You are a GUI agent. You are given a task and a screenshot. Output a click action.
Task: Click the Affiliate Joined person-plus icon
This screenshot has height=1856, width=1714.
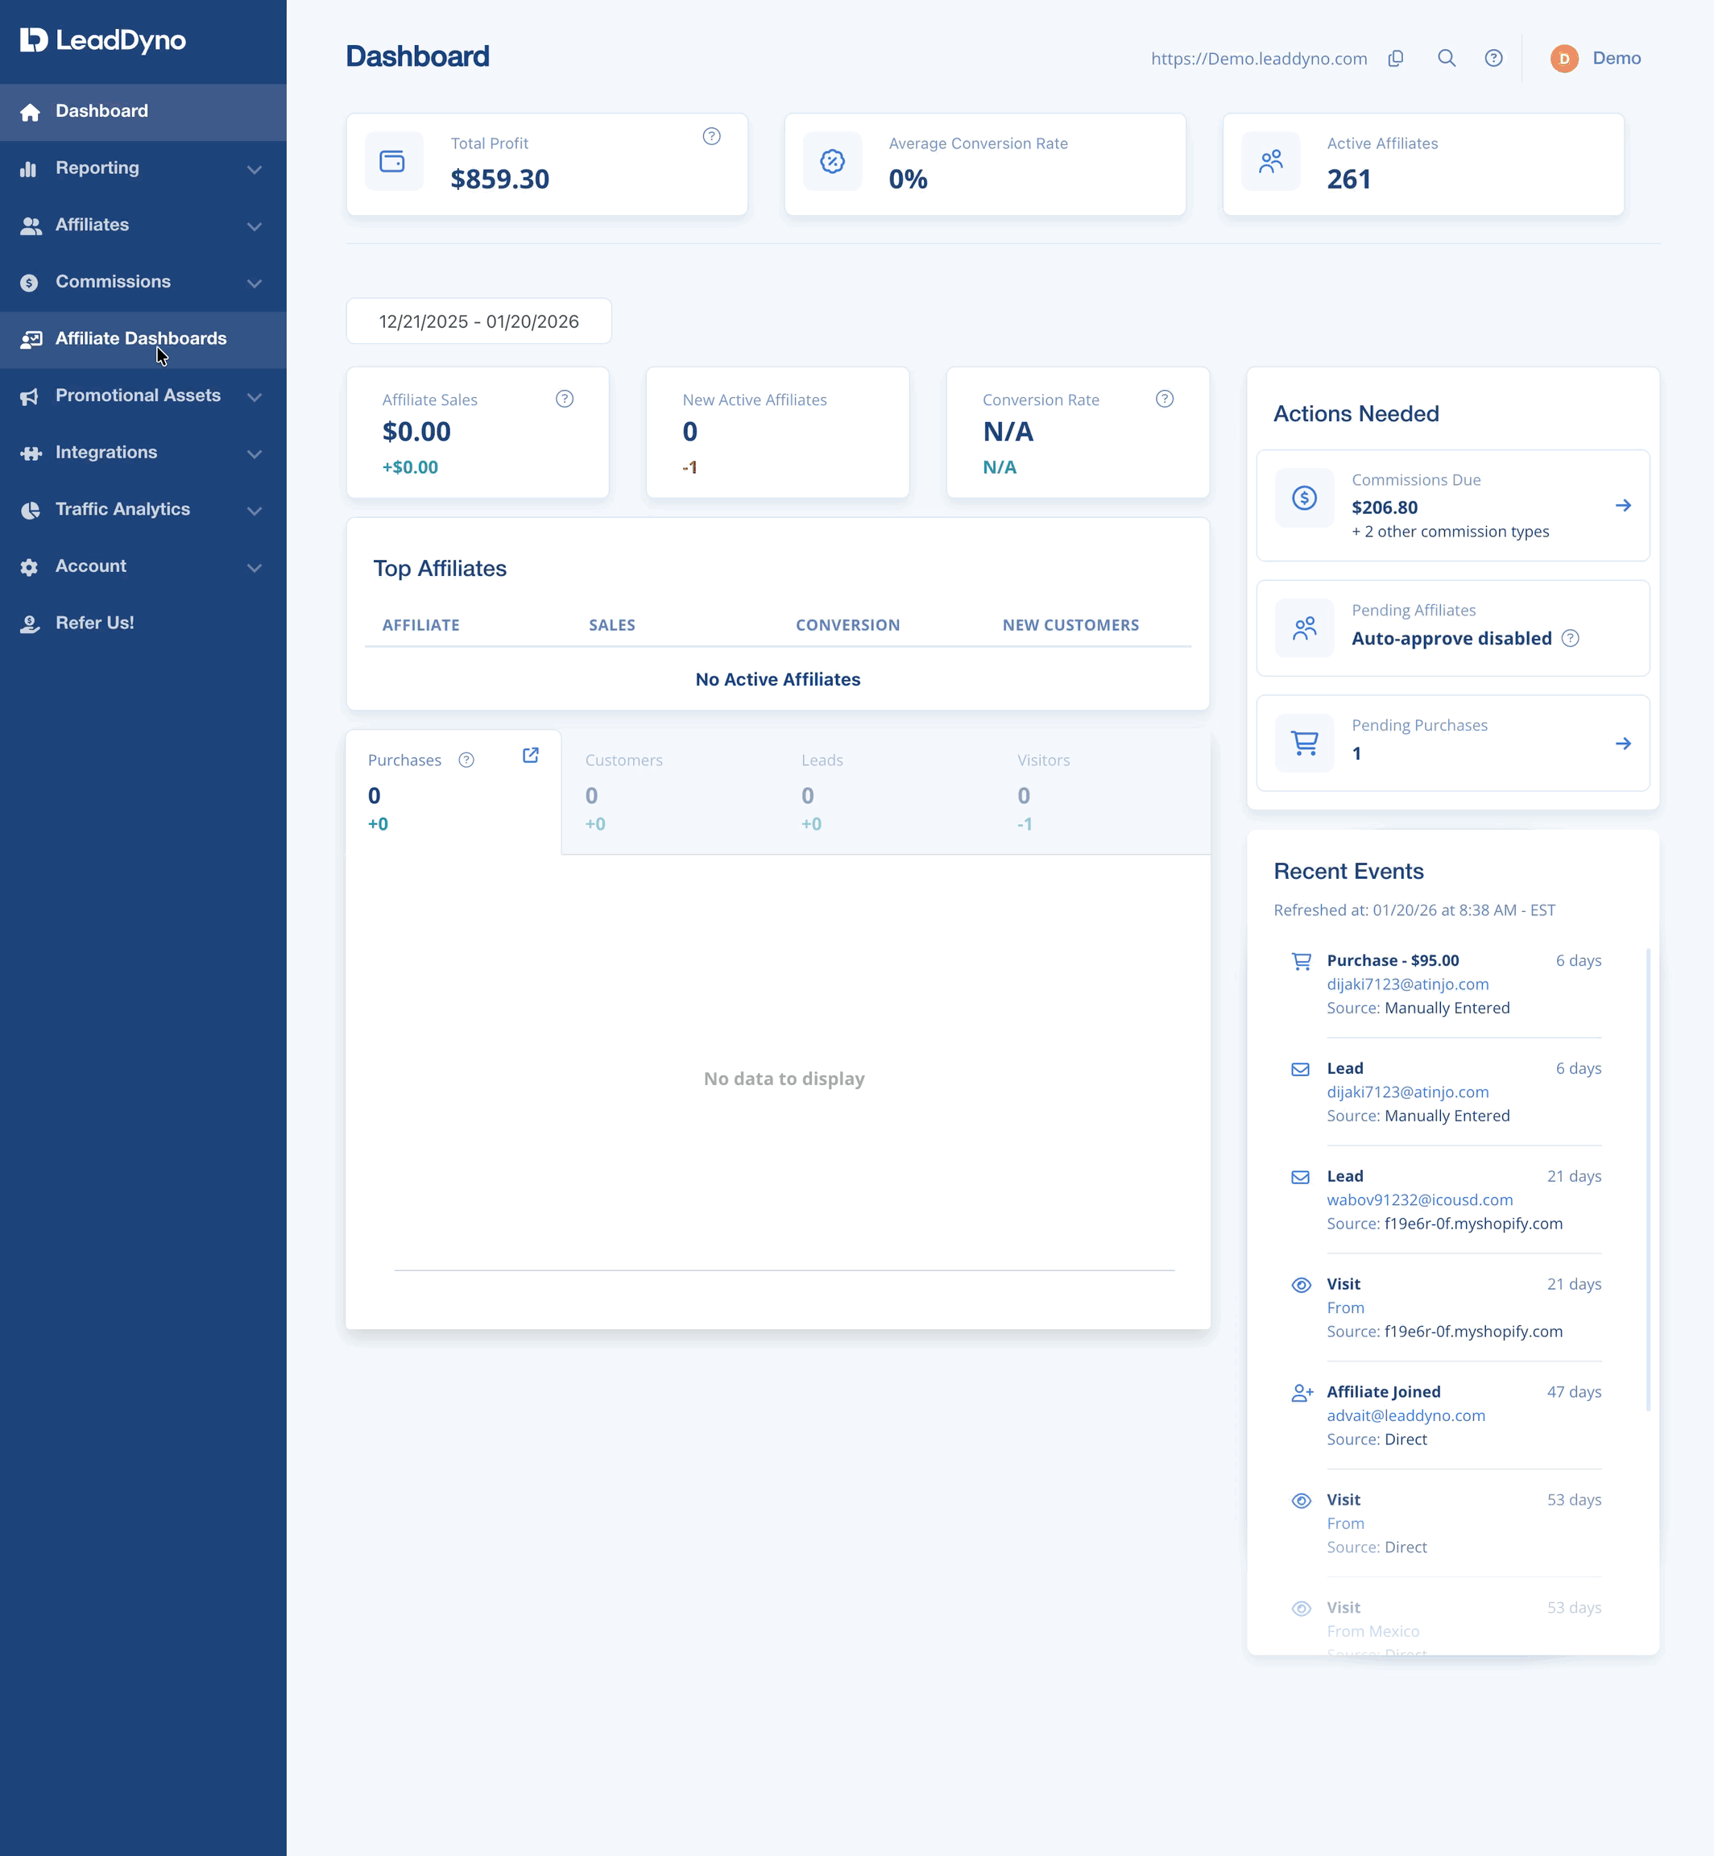point(1302,1392)
